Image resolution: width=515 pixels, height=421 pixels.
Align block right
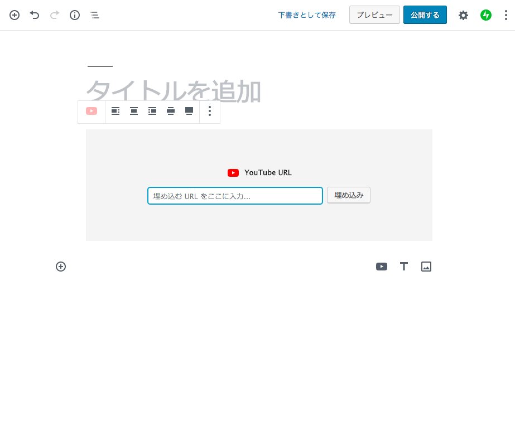[x=152, y=111]
